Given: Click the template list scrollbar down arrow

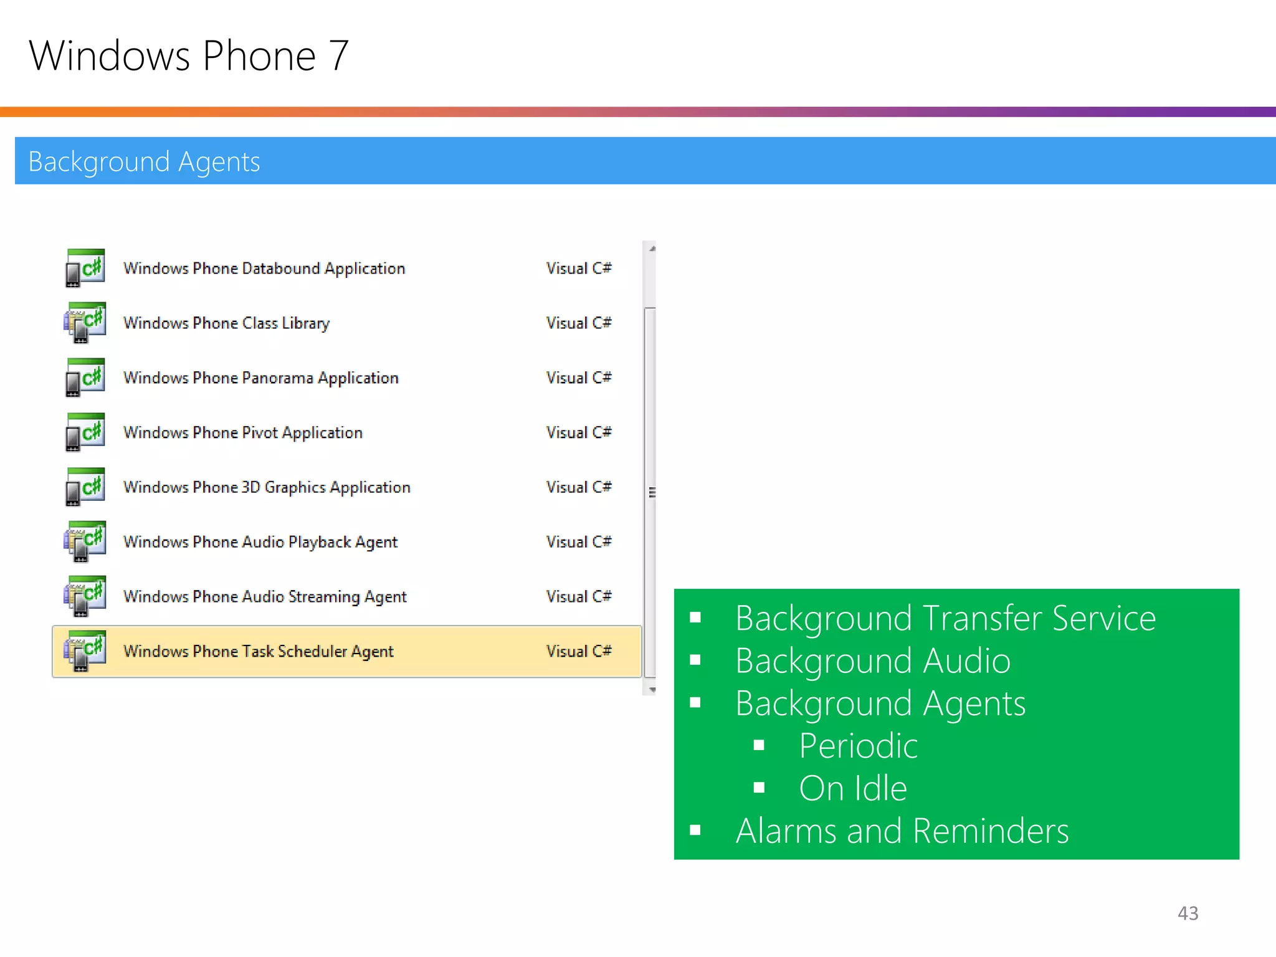Looking at the screenshot, I should pyautogui.click(x=652, y=689).
